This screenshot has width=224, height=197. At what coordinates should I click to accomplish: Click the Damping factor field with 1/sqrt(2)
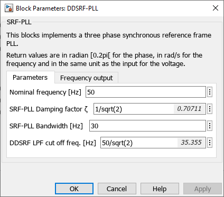tap(150, 109)
